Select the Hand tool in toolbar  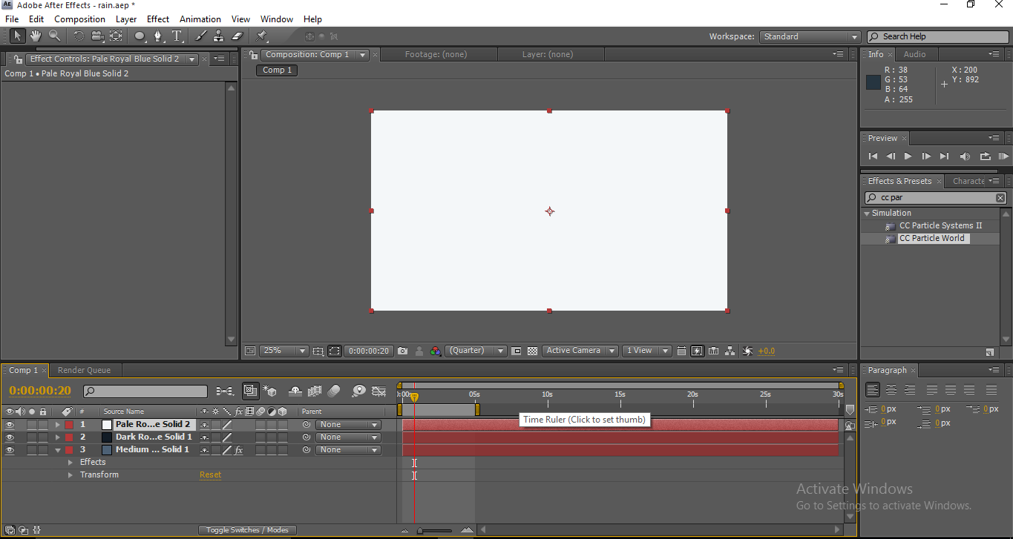click(x=36, y=36)
